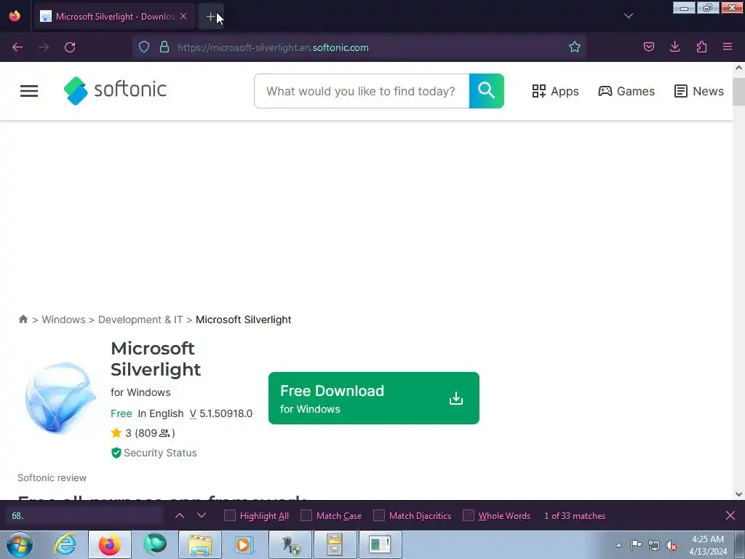Viewport: 745px width, 559px height.
Task: Click the Silverlight app logo image
Action: coord(60,398)
